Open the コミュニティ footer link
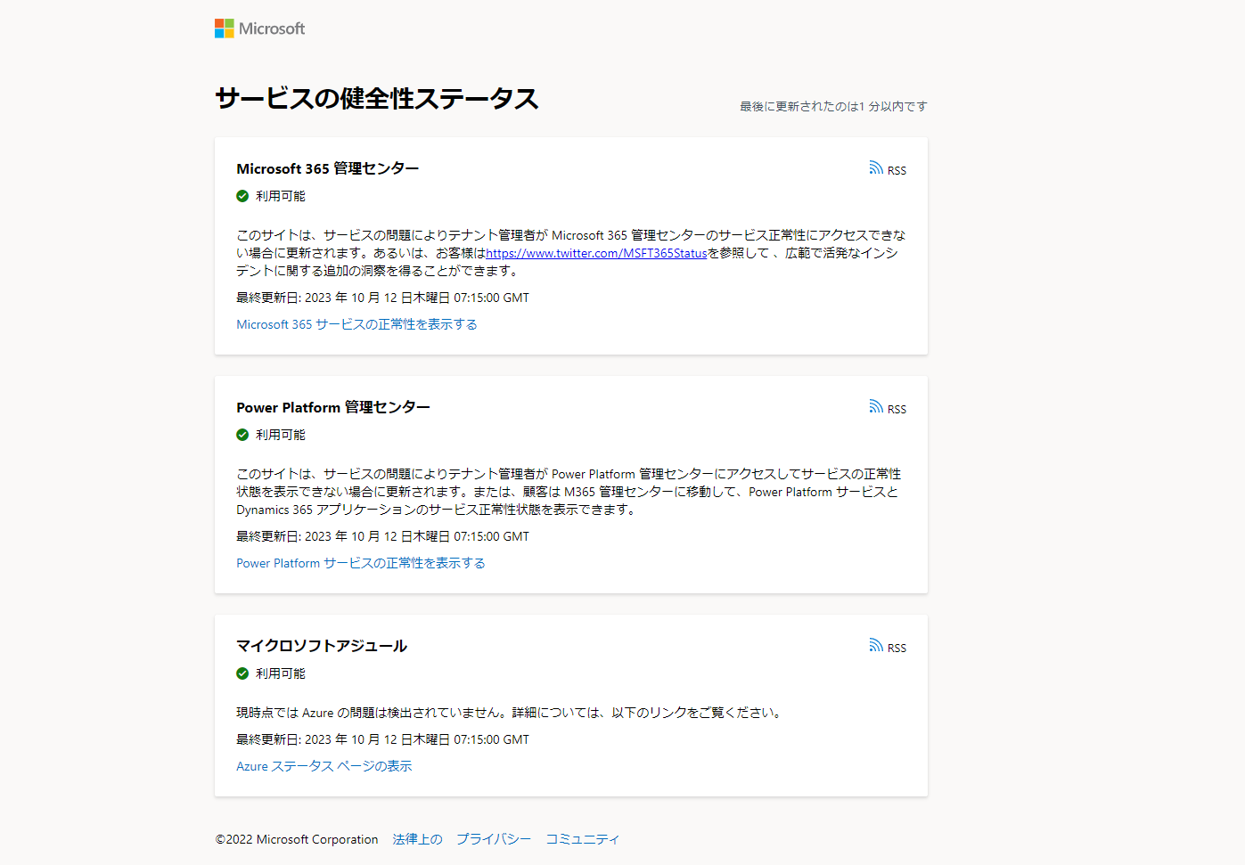The image size is (1245, 865). click(x=583, y=839)
